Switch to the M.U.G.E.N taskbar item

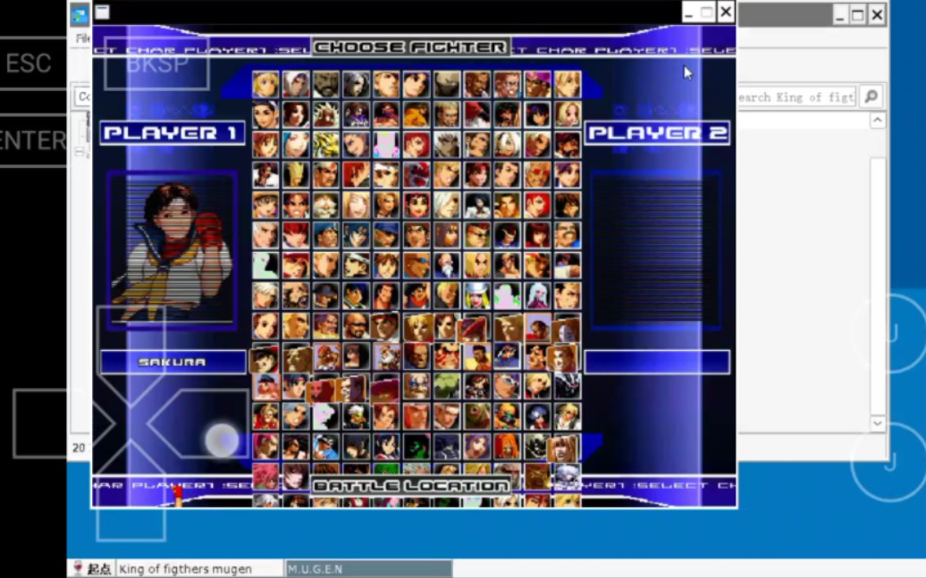tap(368, 569)
